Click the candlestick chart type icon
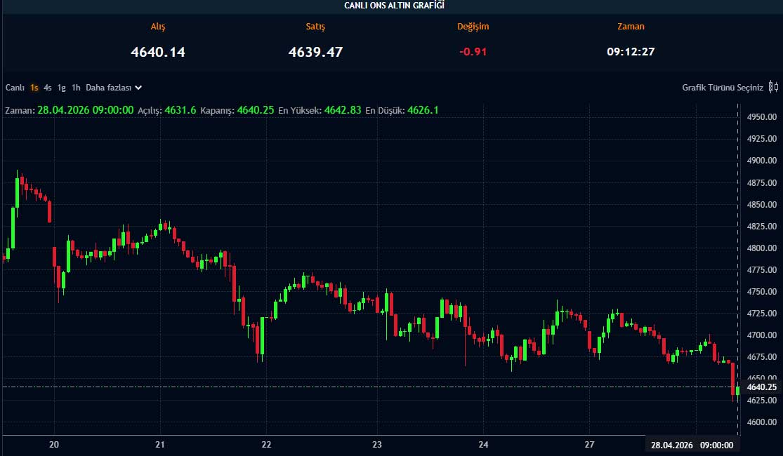 (x=773, y=87)
